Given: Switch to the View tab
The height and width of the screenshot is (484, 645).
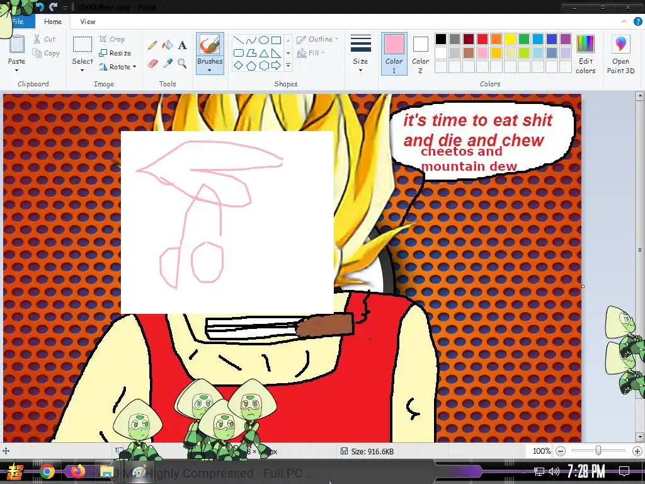Looking at the screenshot, I should coord(88,21).
